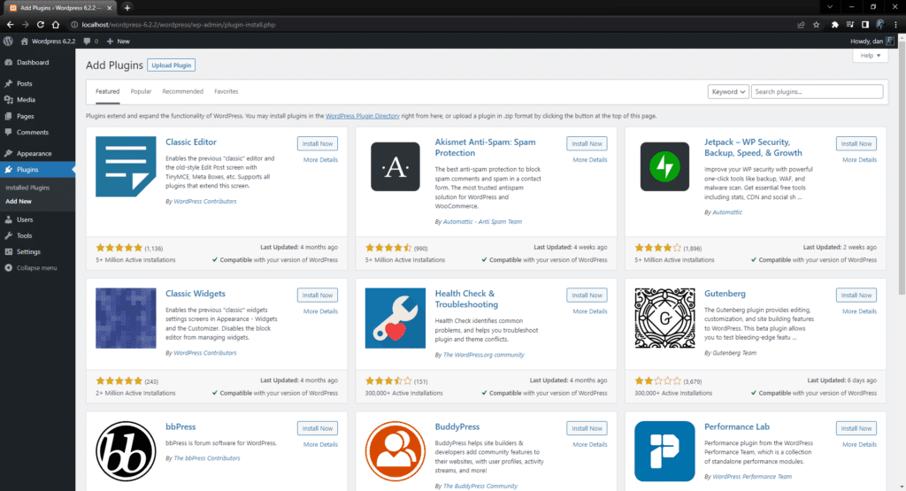Expand the Help panel

(x=871, y=56)
